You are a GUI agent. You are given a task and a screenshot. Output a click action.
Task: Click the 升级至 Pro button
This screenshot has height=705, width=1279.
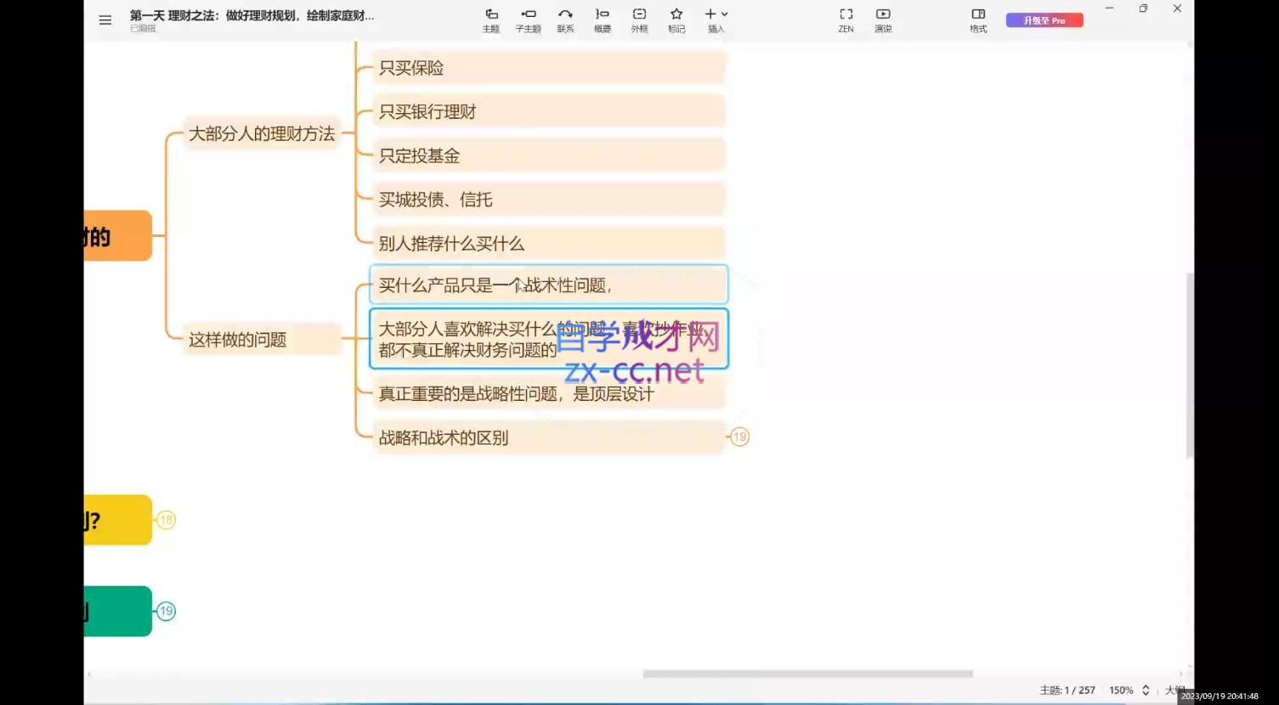click(x=1044, y=20)
